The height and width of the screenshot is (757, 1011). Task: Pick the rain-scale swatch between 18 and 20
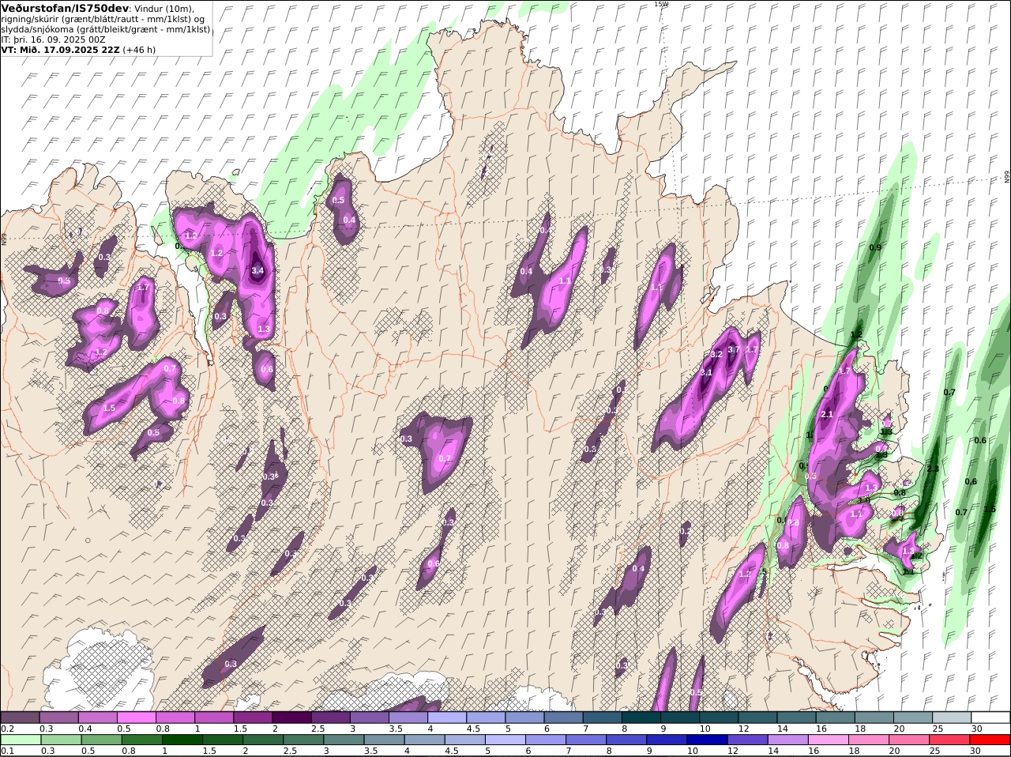(x=869, y=740)
